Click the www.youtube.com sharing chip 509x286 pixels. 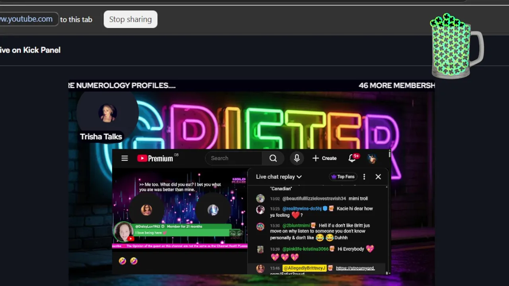tap(29, 19)
